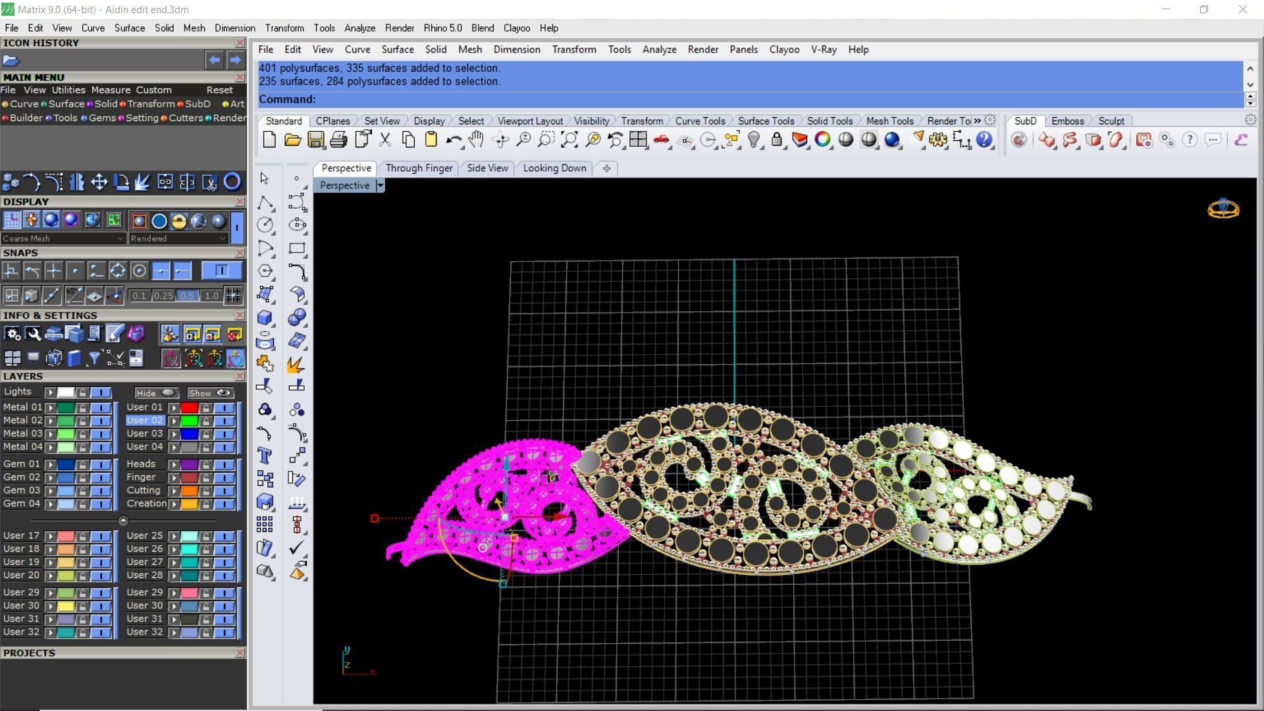
Task: Click the light bulb icon in Standard toolbar
Action: coord(754,140)
